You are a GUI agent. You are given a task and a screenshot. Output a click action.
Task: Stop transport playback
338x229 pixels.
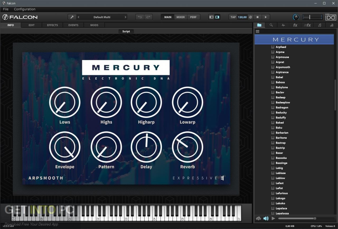pyautogui.click(x=257, y=17)
